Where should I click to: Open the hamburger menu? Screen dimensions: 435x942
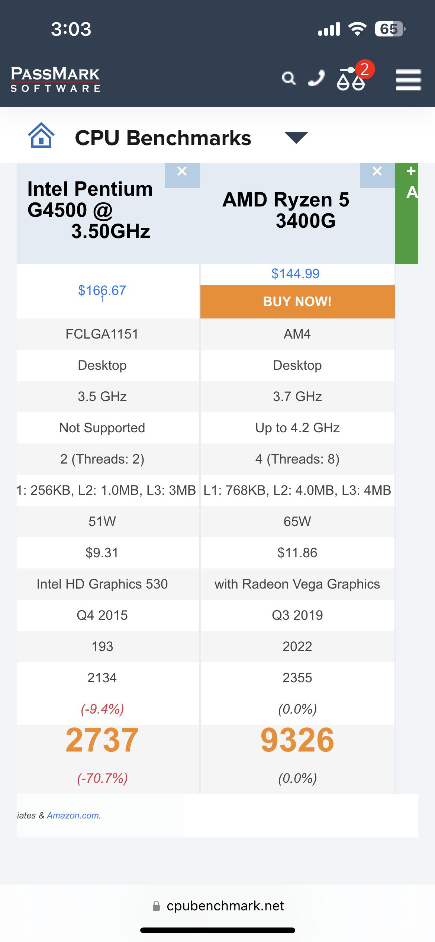pyautogui.click(x=408, y=80)
